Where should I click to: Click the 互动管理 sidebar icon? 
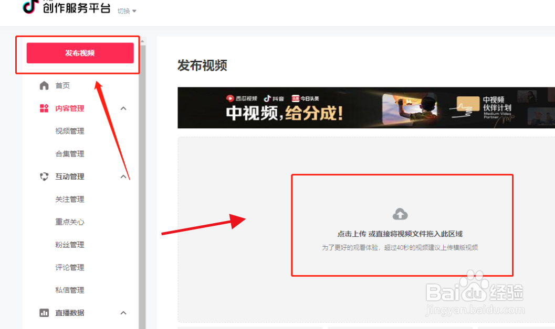44,177
